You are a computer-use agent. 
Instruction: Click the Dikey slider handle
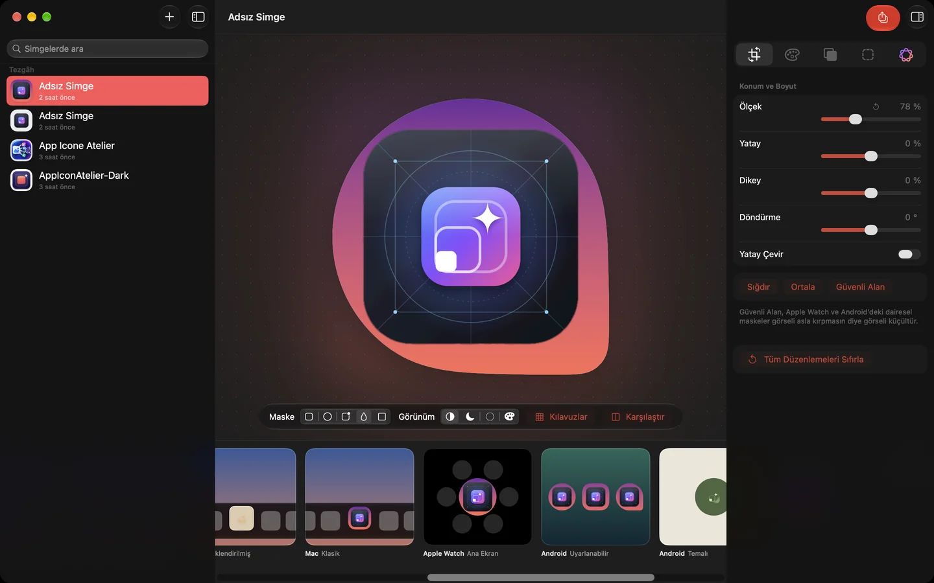pyautogui.click(x=871, y=193)
